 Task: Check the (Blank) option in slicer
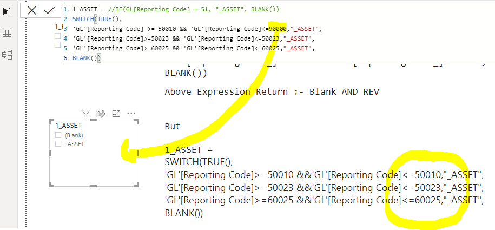[58, 135]
